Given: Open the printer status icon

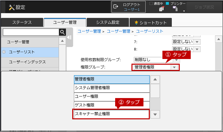Looking at the screenshot, I should click(175, 9).
